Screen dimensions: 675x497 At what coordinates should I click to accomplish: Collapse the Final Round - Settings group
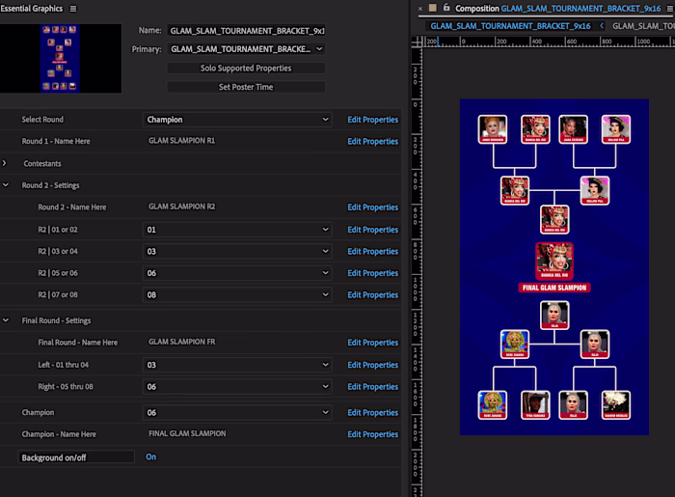tap(6, 320)
